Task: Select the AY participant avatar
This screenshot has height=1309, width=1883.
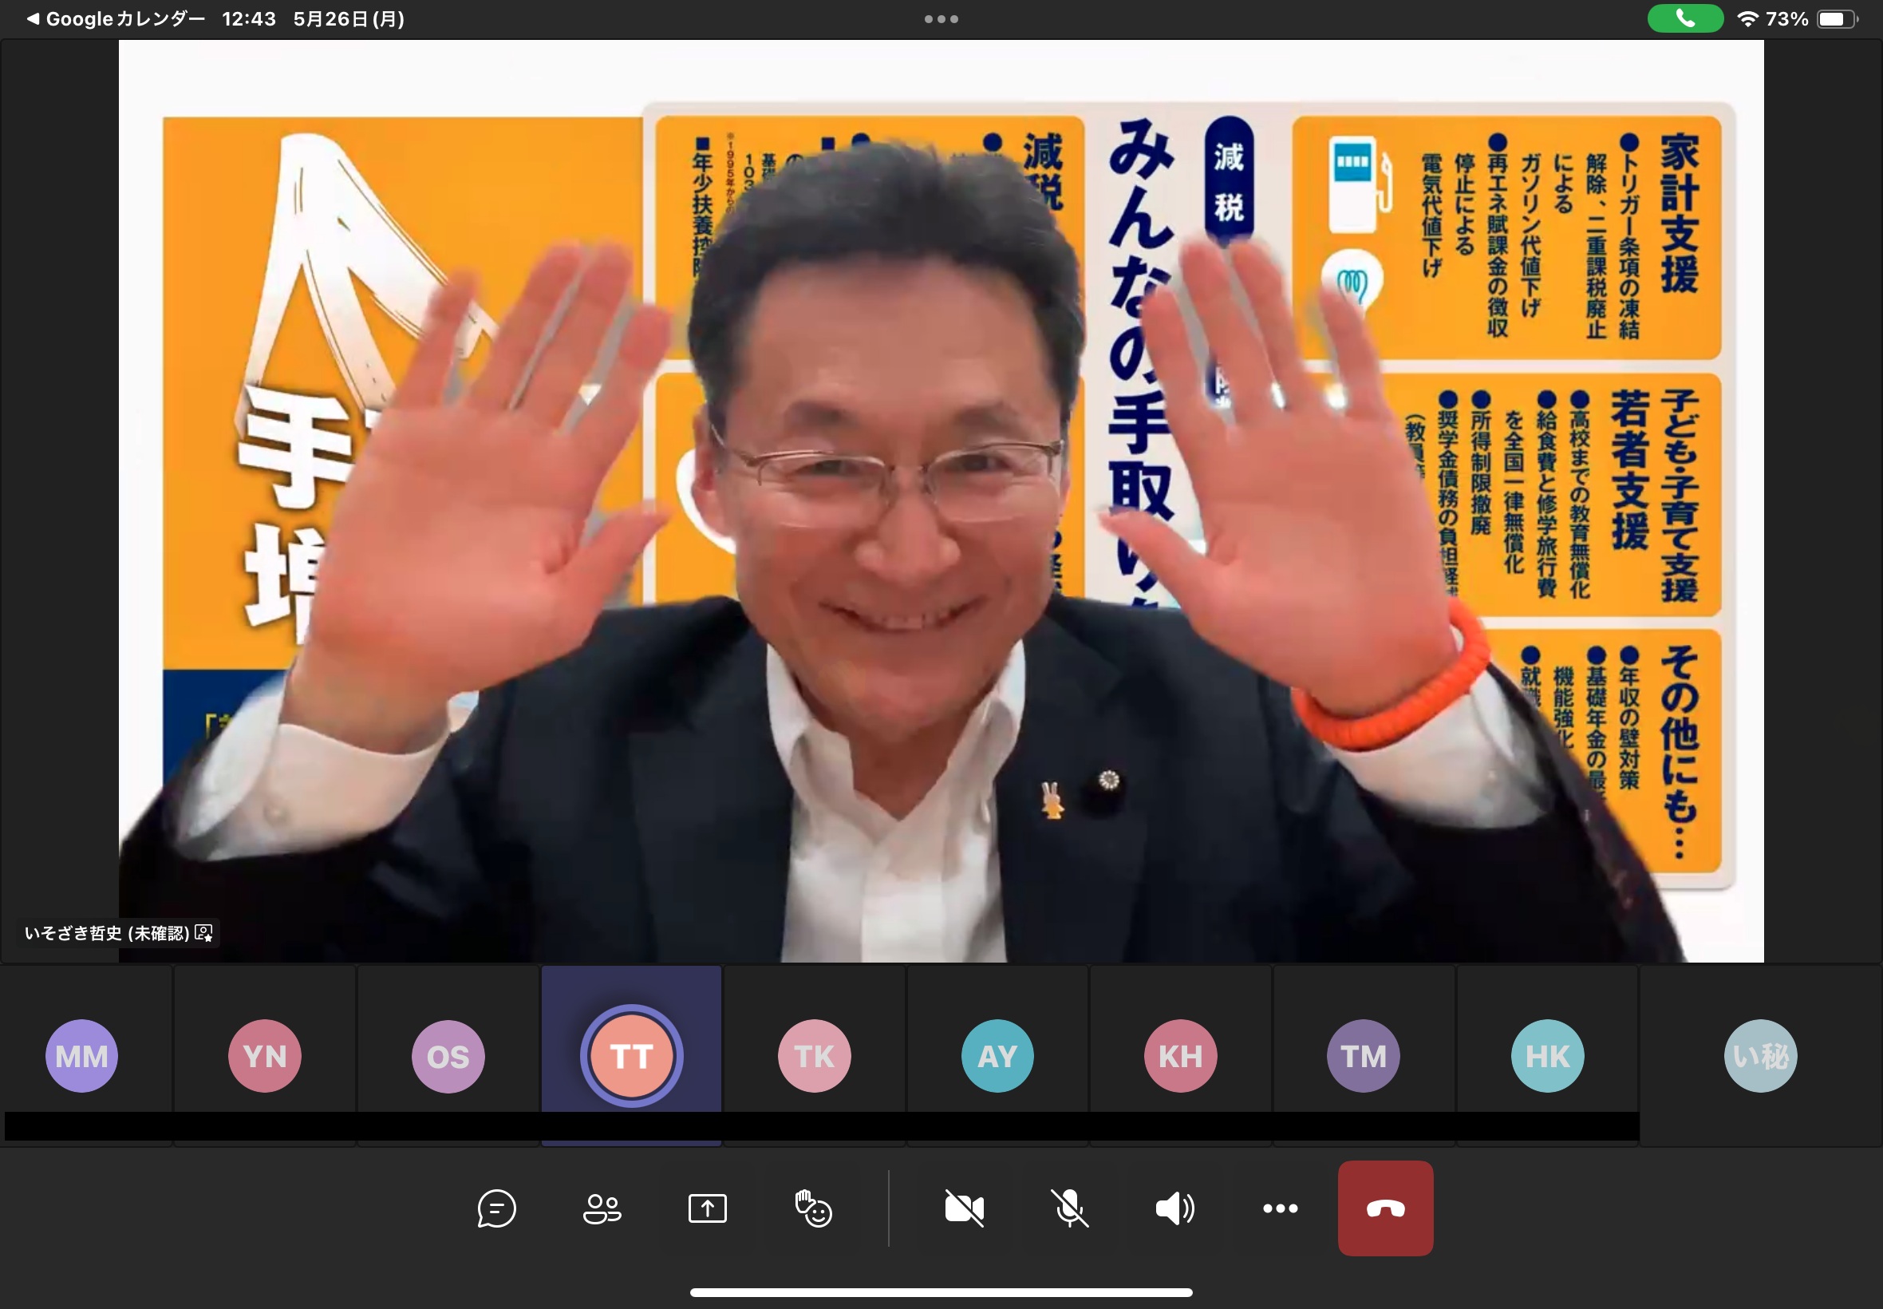Action: (997, 1055)
